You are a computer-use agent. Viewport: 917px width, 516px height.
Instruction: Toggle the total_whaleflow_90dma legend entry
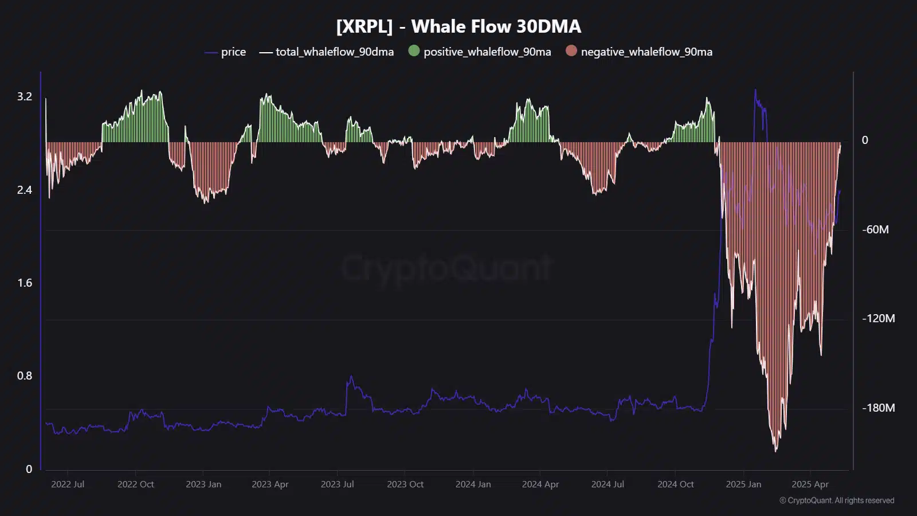(334, 52)
